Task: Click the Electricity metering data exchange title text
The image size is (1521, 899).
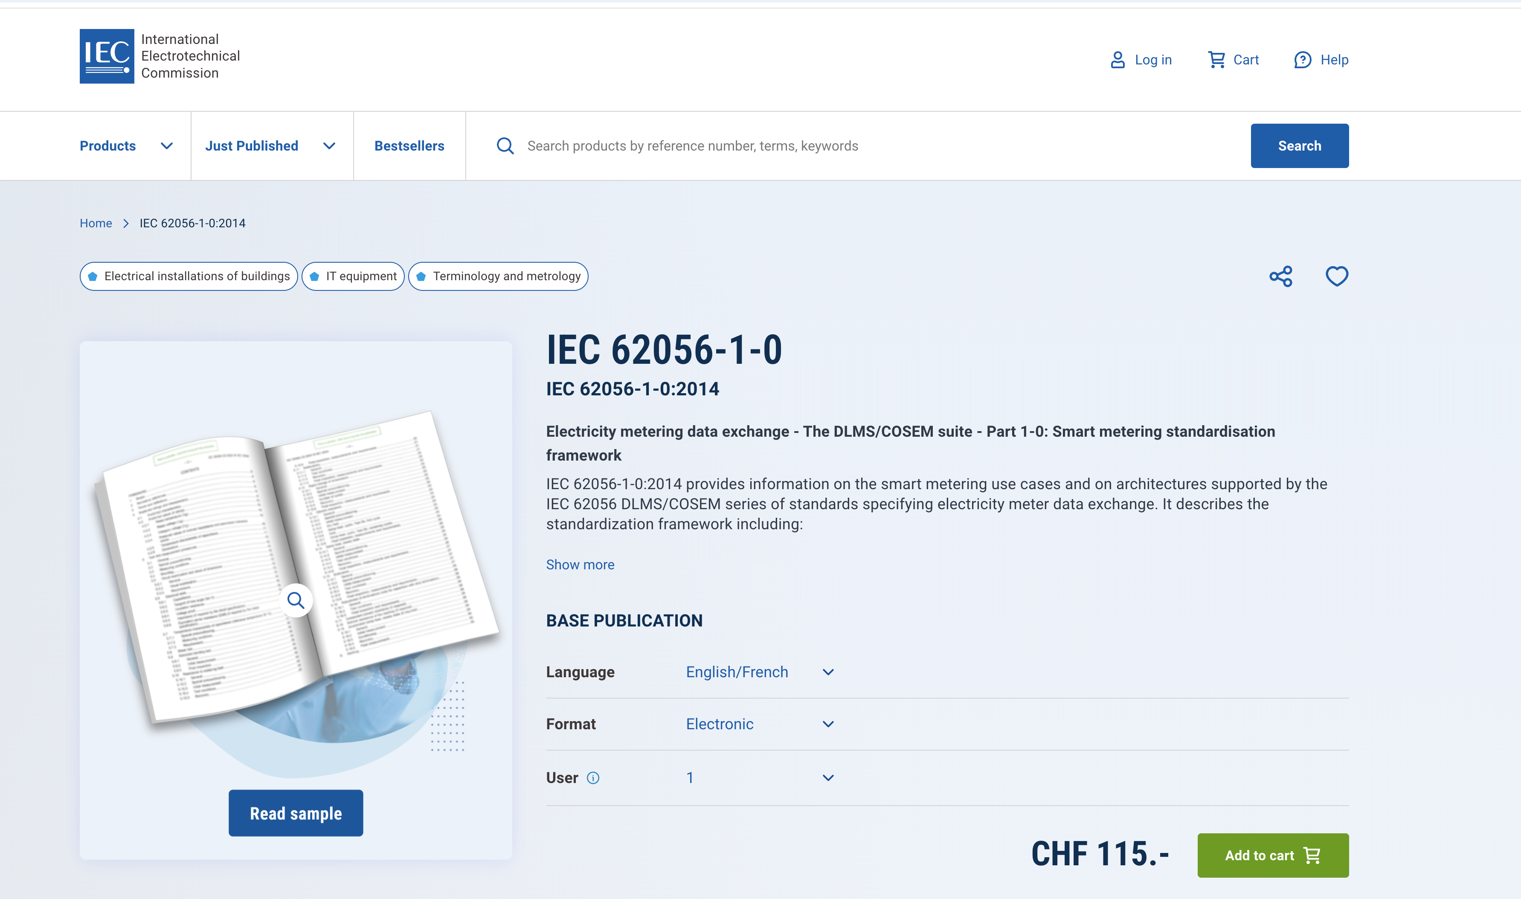Action: click(x=910, y=444)
